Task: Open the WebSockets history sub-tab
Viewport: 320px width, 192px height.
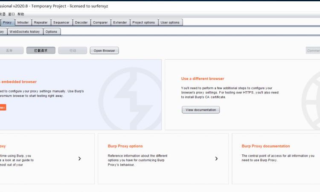Action: coord(25,32)
